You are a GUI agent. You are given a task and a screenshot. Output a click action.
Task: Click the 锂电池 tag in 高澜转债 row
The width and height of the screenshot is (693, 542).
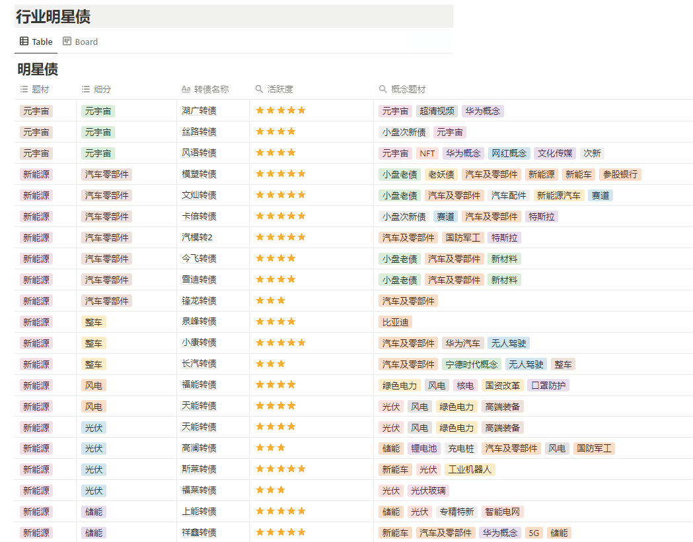click(424, 449)
